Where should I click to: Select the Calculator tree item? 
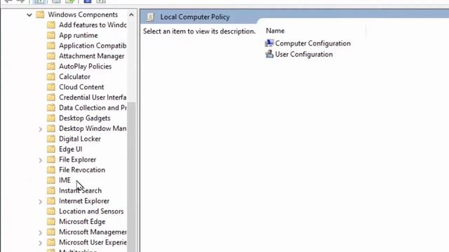74,76
